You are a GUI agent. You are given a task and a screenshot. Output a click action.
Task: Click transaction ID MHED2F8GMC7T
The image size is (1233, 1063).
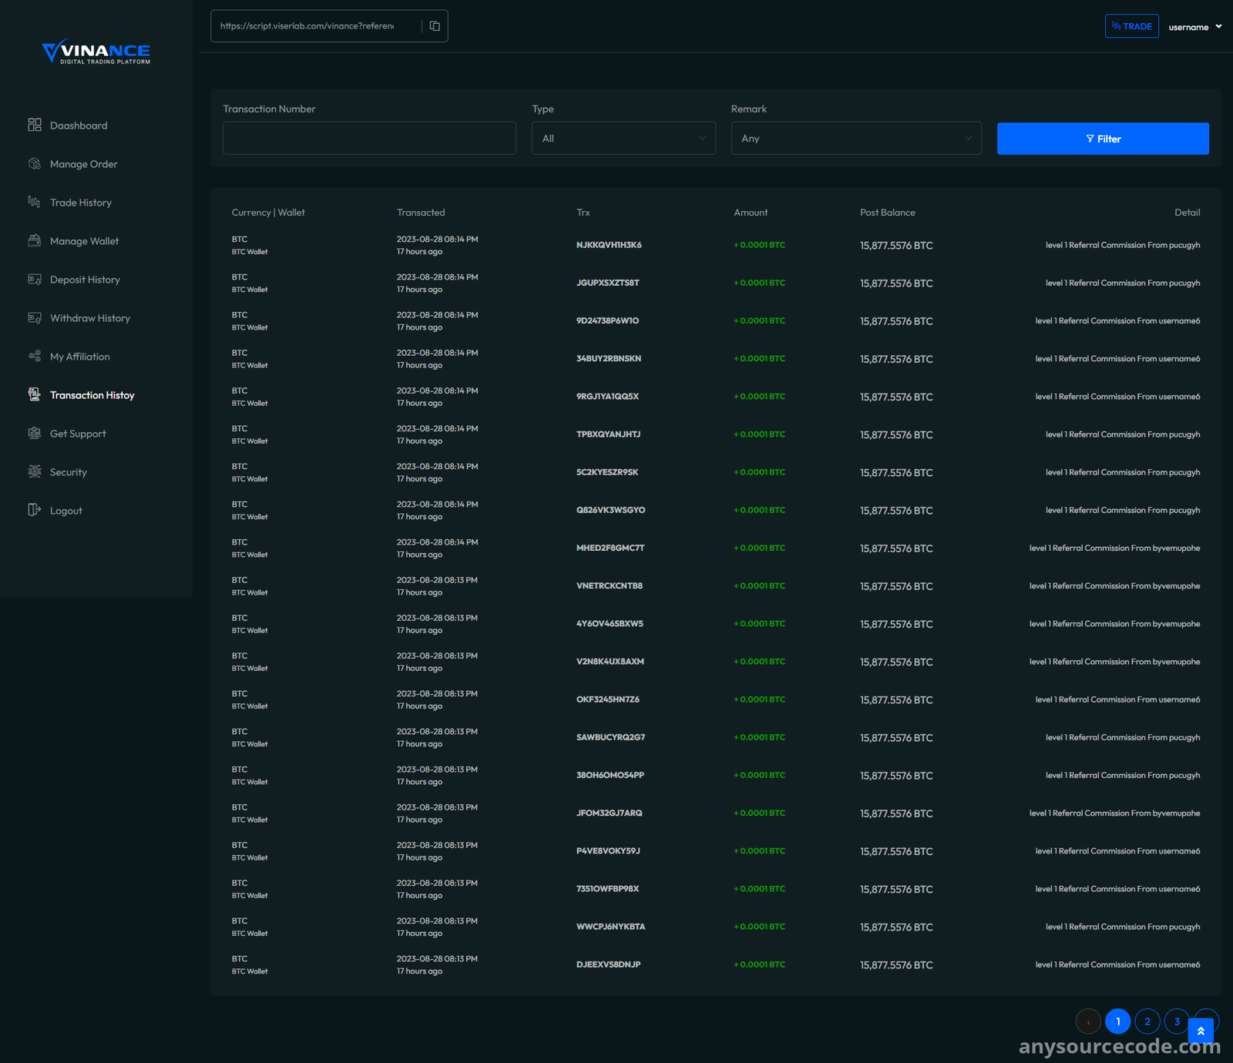[x=610, y=548]
